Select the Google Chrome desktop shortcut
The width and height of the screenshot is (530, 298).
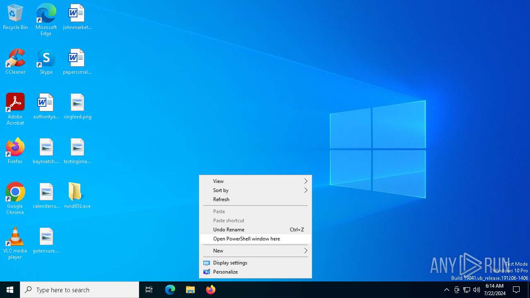[x=15, y=199]
